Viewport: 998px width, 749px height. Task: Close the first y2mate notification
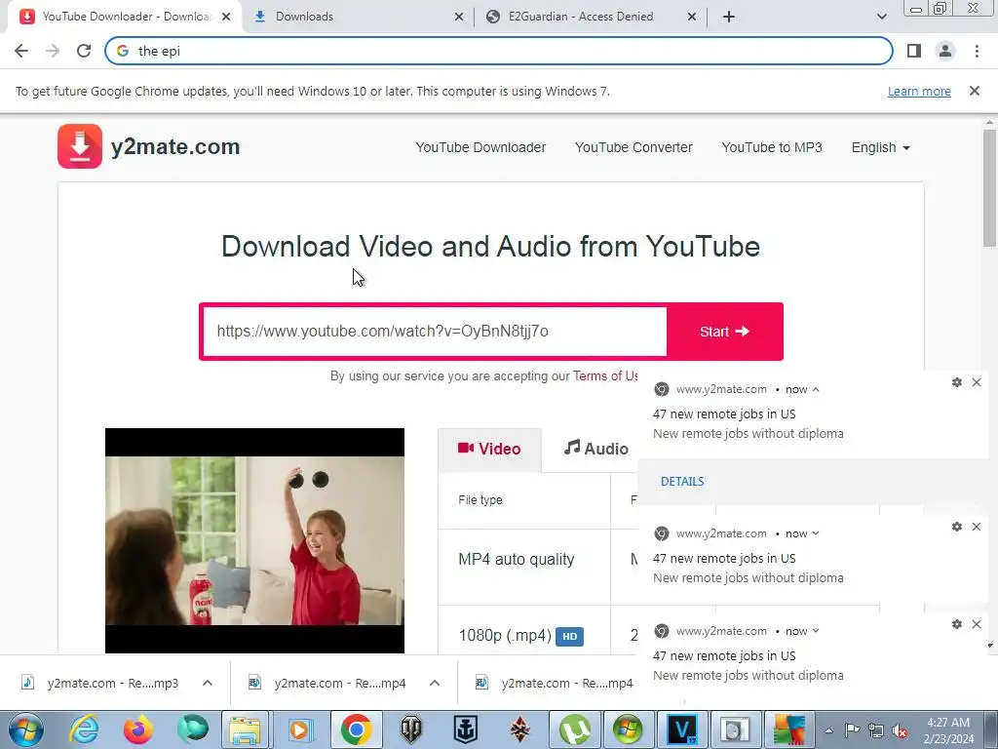(977, 382)
